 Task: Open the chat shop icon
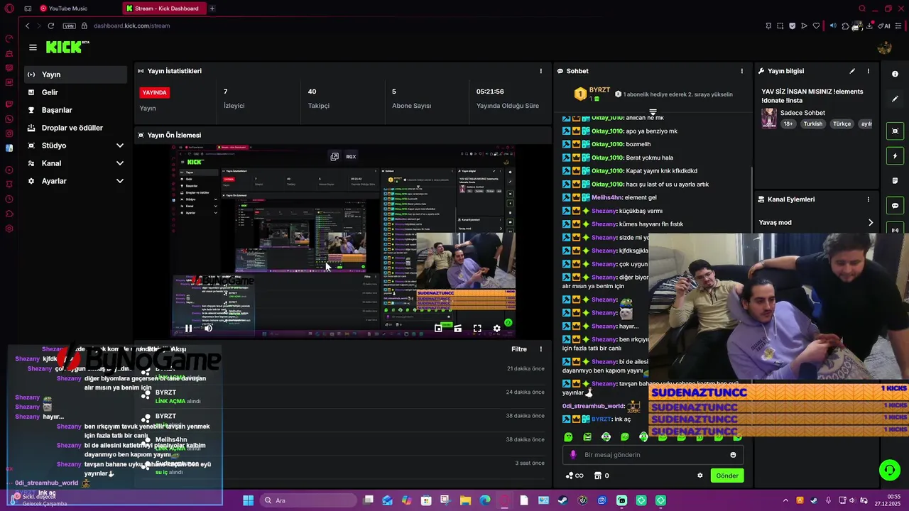pyautogui.click(x=597, y=476)
